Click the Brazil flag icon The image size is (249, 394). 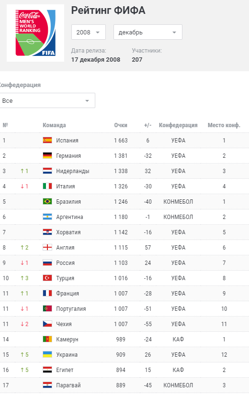[x=47, y=201]
